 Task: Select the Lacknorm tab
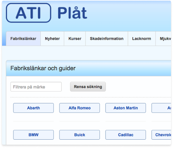click(142, 38)
